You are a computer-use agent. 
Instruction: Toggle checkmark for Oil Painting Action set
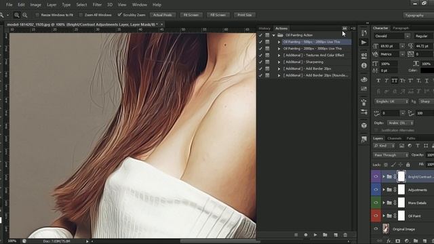tap(260, 35)
